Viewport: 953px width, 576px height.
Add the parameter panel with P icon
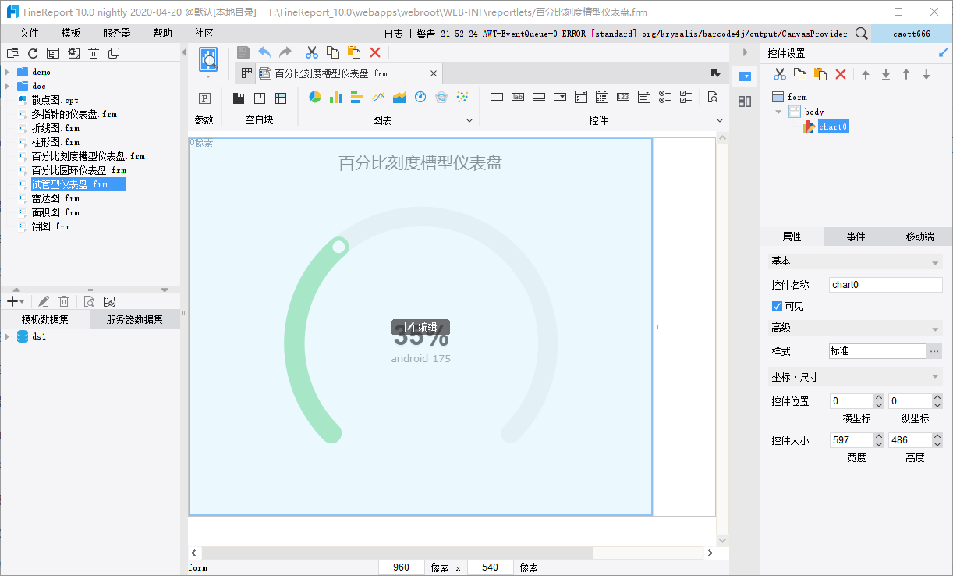click(204, 98)
